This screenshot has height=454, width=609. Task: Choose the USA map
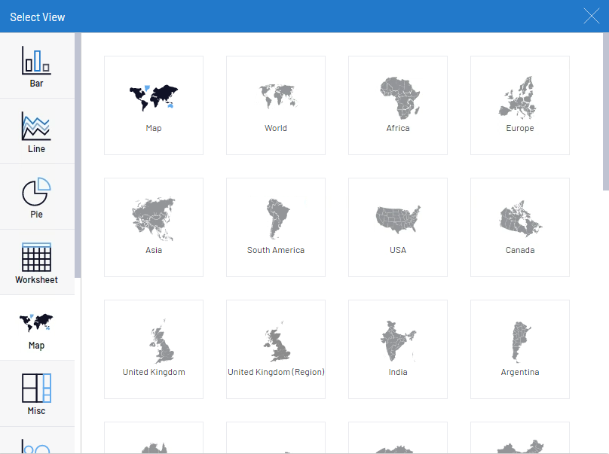click(x=397, y=227)
